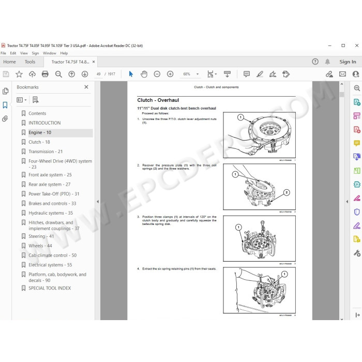Click the share with others person icon

coord(356,74)
